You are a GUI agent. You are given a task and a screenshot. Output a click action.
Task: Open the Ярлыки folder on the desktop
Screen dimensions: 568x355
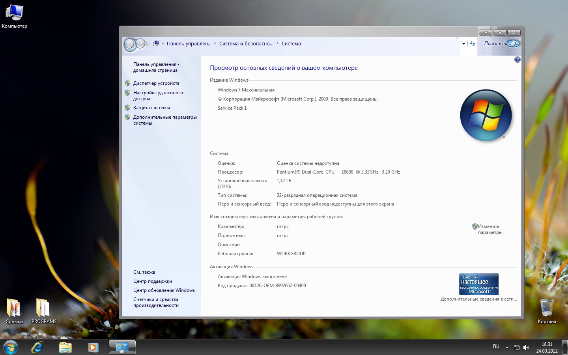tap(14, 311)
